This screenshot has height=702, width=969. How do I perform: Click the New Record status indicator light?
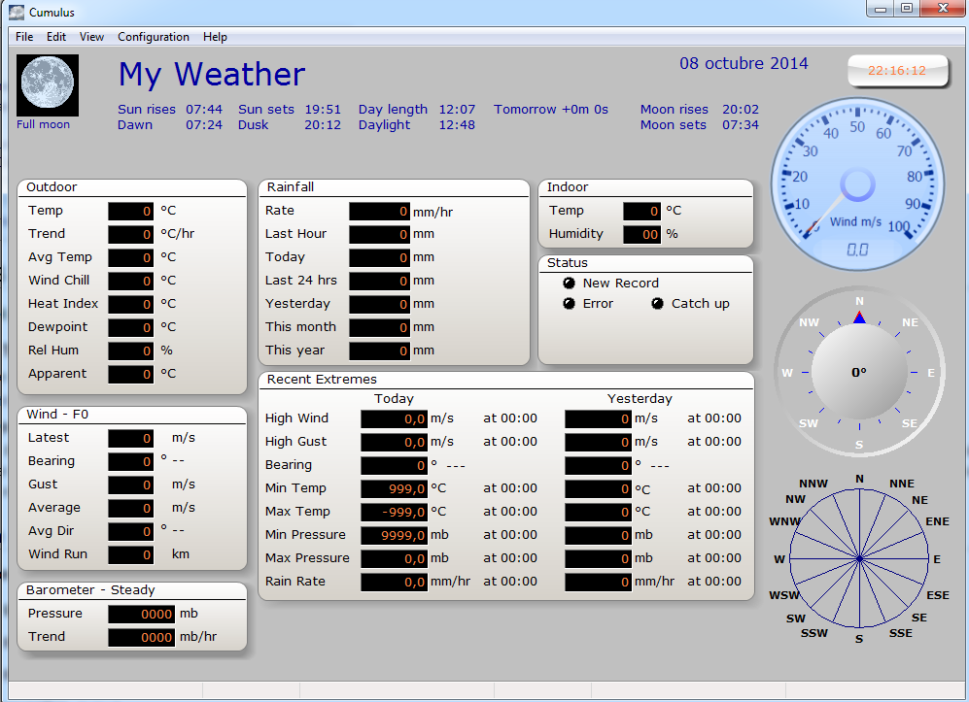pos(570,284)
